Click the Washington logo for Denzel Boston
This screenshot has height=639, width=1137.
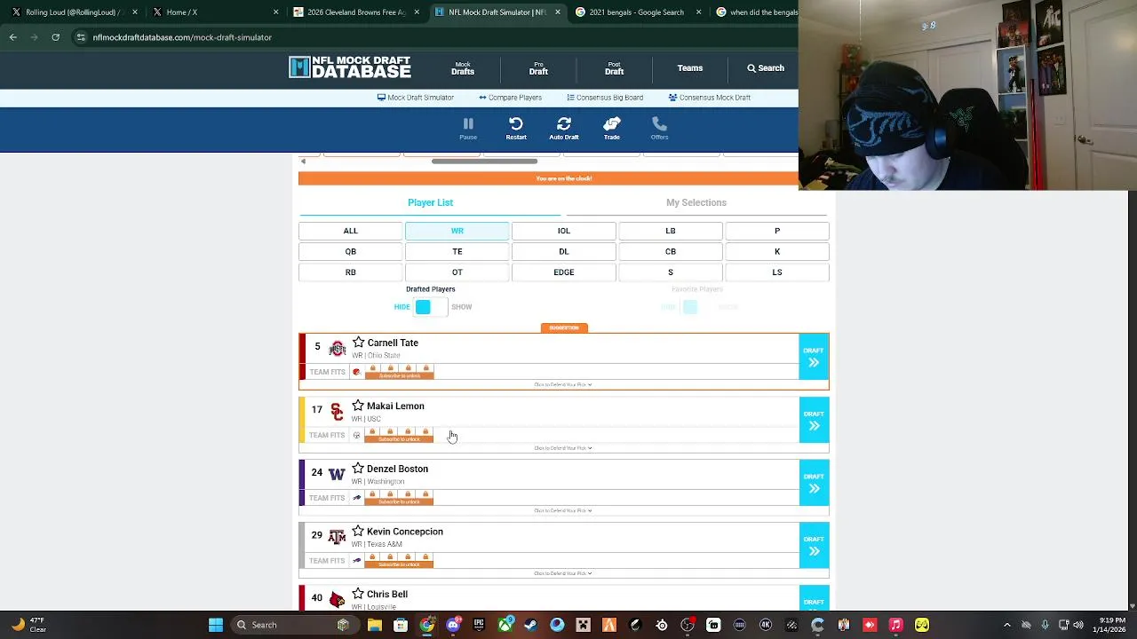(337, 474)
